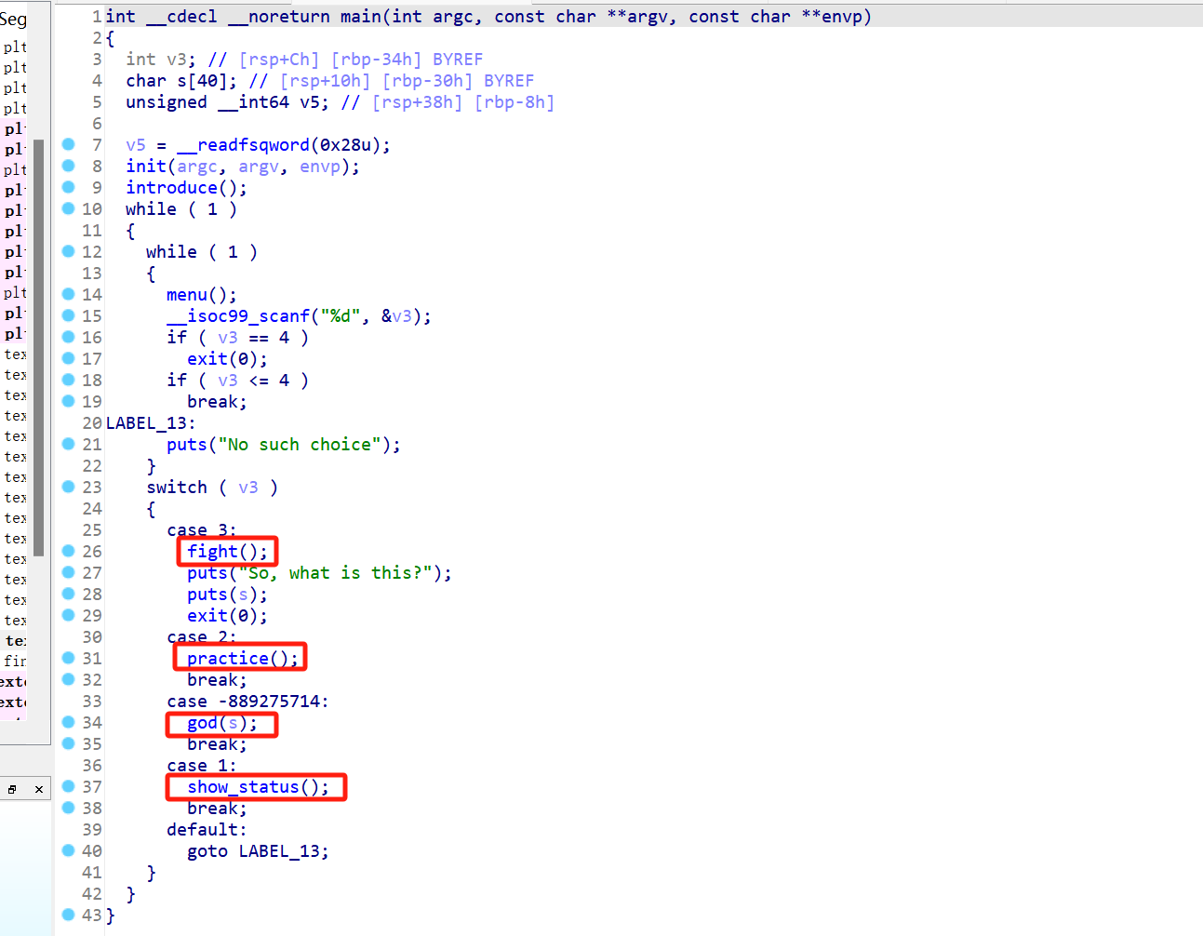
Task: Click breakpoint marker beside line 37
Action: [68, 786]
